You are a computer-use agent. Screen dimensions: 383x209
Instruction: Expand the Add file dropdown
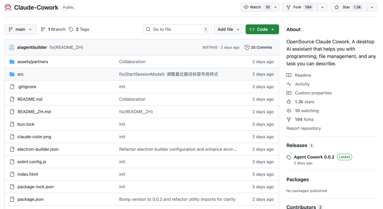coord(228,29)
